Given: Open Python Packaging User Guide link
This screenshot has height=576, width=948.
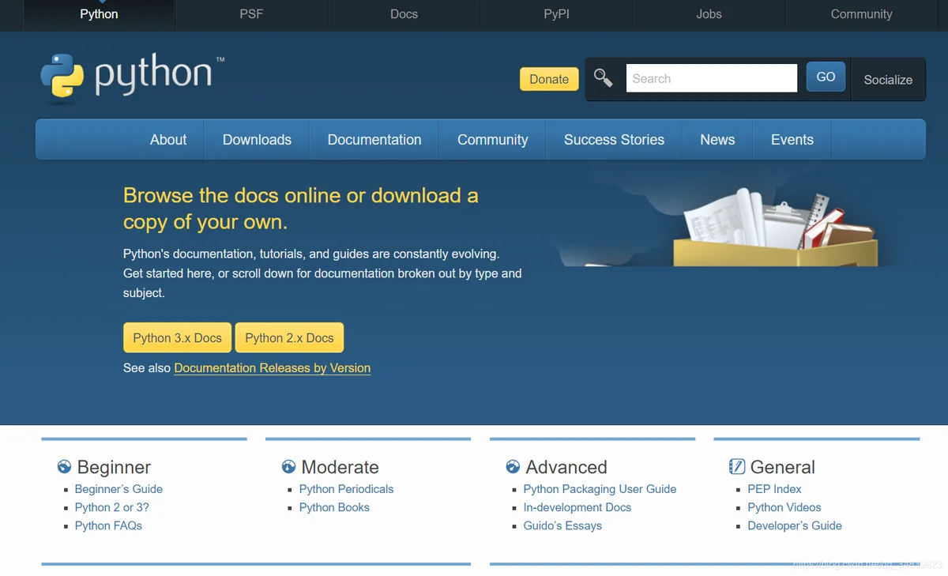Looking at the screenshot, I should pyautogui.click(x=600, y=489).
